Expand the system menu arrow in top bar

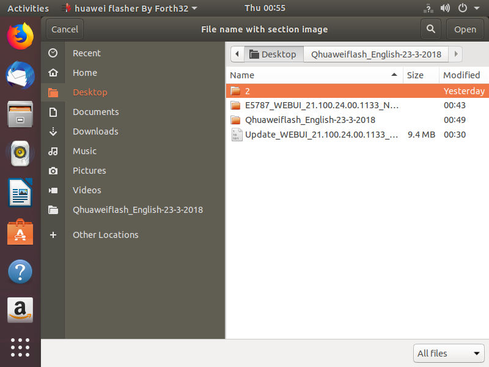(477, 8)
